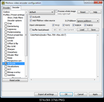The width and height of the screenshot is (104, 102).
Task: Select Codecs in the left list
Action: click(6, 12)
